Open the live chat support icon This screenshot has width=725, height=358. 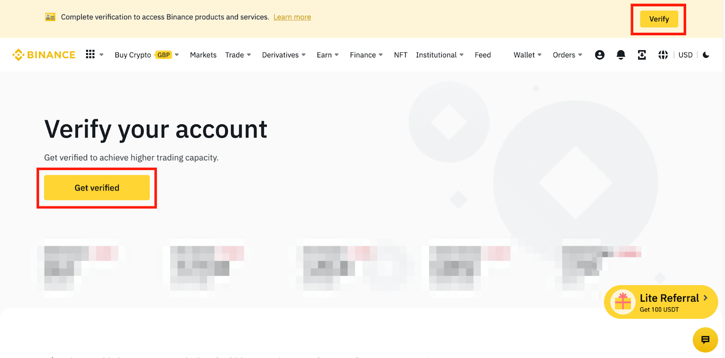[705, 340]
